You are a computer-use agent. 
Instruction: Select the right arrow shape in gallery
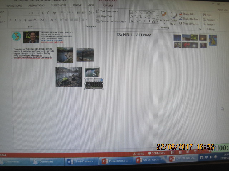145,17
